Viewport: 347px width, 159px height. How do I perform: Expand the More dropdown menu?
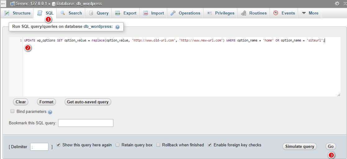click(x=310, y=13)
